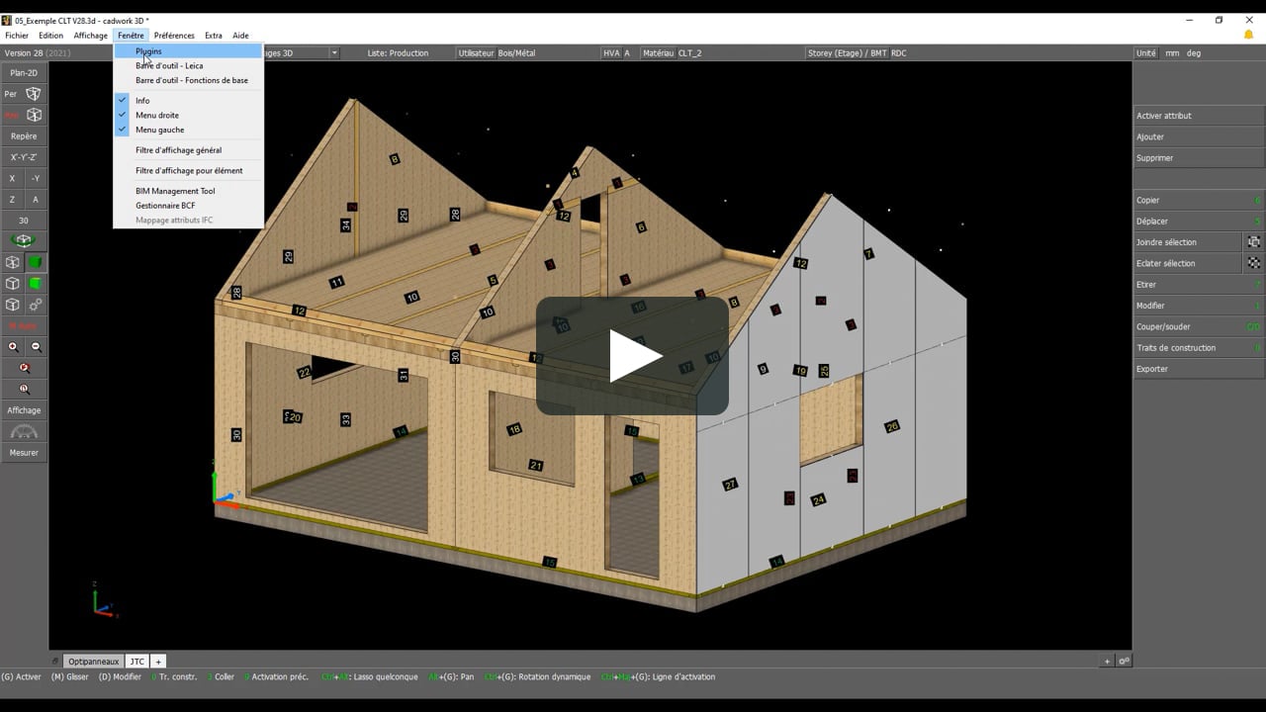Screen dimensions: 1266x712
Task: Click the Supprimer button
Action: [1199, 158]
